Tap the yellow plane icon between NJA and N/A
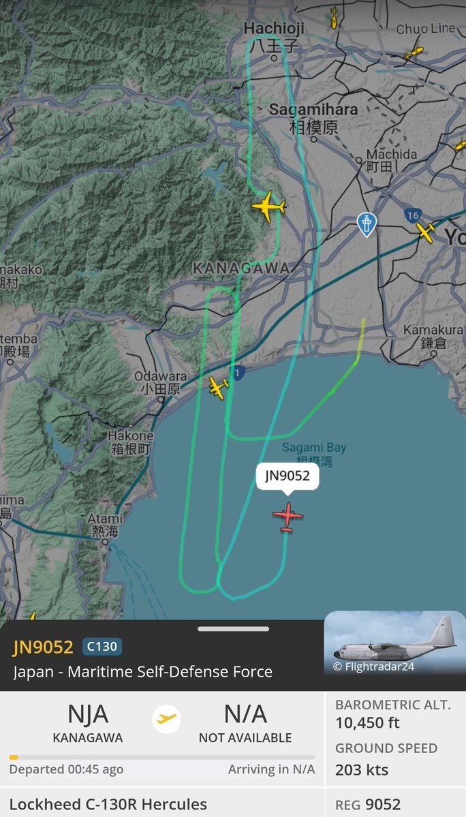This screenshot has height=817, width=466. pyautogui.click(x=167, y=719)
